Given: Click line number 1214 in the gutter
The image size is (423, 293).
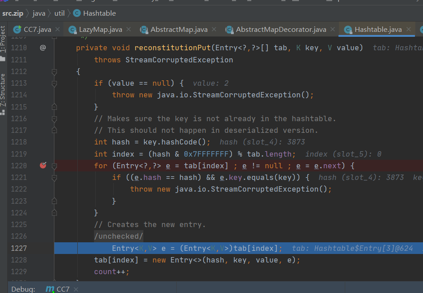Looking at the screenshot, I should pyautogui.click(x=19, y=95).
